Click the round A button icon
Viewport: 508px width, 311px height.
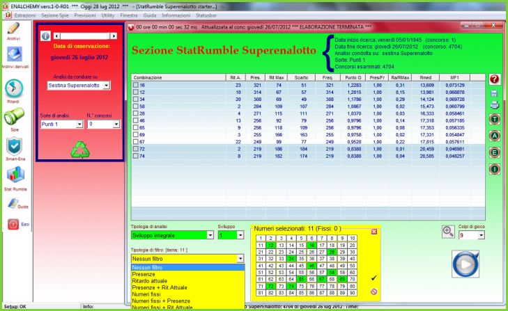[x=494, y=136]
